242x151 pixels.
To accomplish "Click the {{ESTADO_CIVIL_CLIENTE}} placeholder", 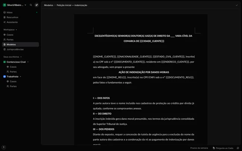I will [x=169, y=57].
